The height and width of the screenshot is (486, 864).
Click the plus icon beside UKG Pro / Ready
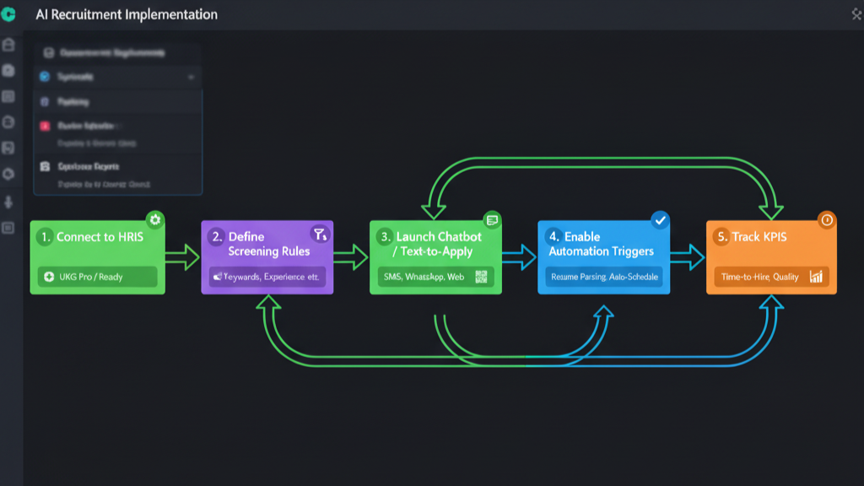[x=49, y=277]
